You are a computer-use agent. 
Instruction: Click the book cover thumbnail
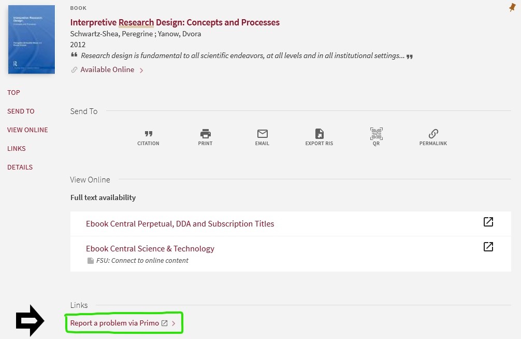(x=32, y=39)
